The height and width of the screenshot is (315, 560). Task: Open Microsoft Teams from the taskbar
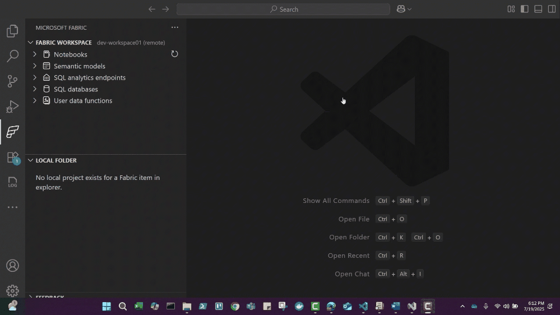point(251,307)
